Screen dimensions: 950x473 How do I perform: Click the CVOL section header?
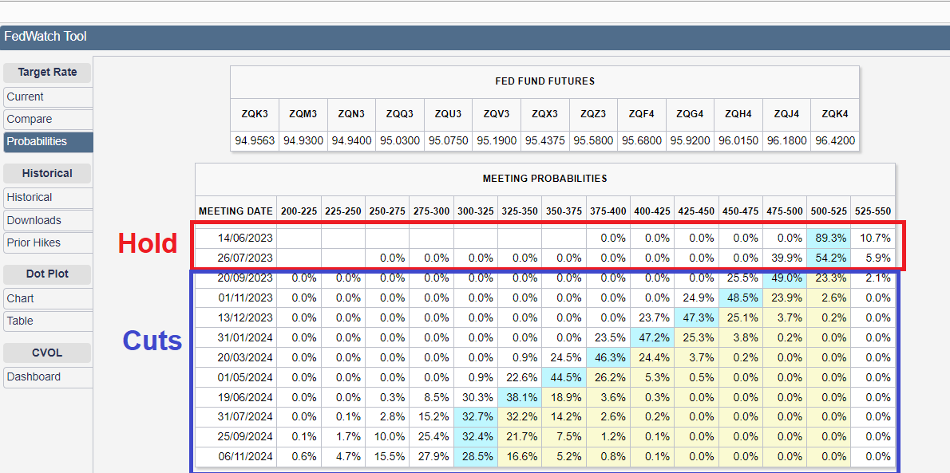47,353
